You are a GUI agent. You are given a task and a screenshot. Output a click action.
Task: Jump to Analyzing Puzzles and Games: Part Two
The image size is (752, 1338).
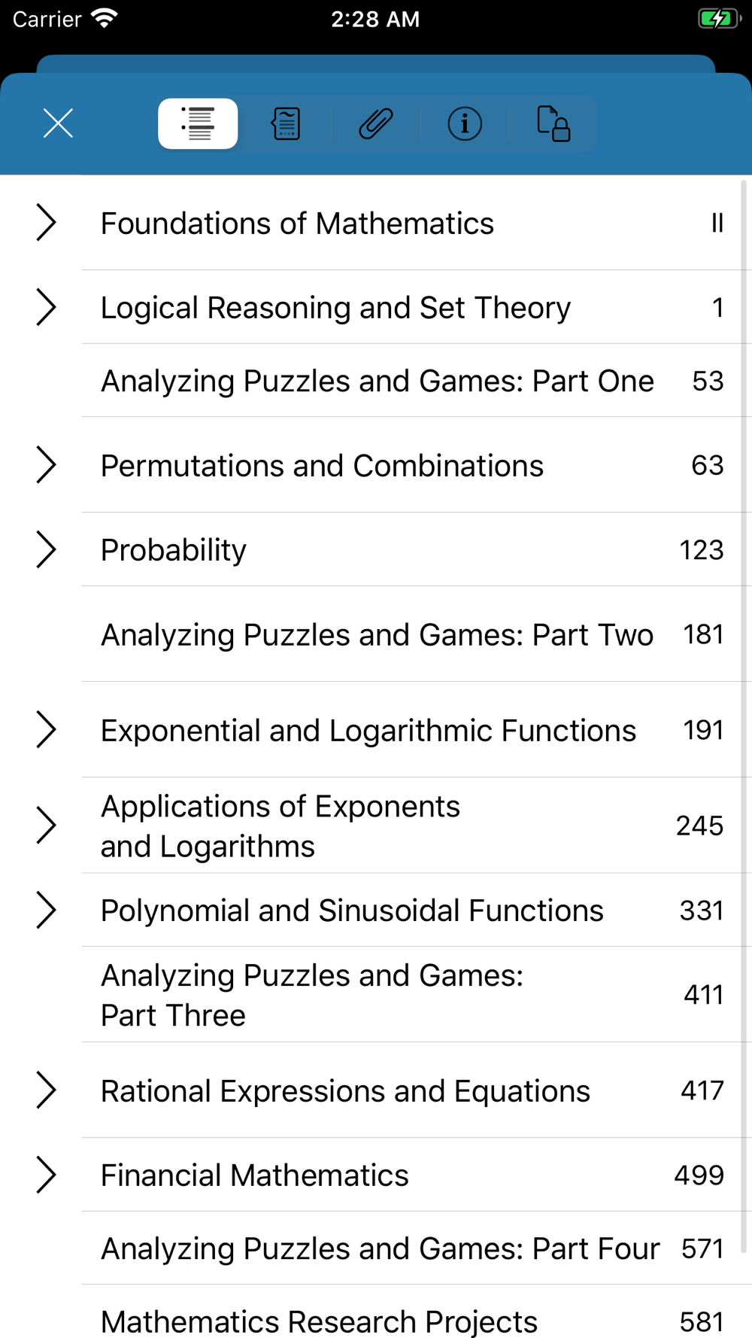coord(378,635)
